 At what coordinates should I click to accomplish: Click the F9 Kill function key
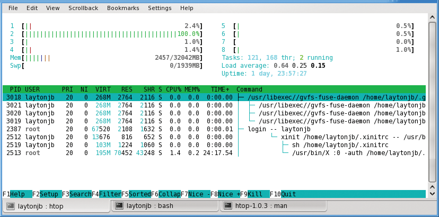(x=255, y=194)
